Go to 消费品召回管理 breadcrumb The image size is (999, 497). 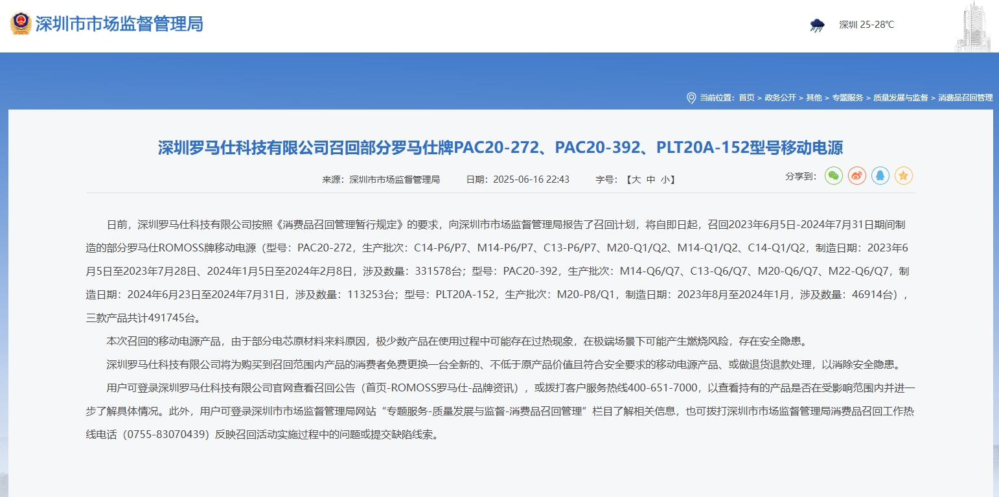(x=965, y=98)
